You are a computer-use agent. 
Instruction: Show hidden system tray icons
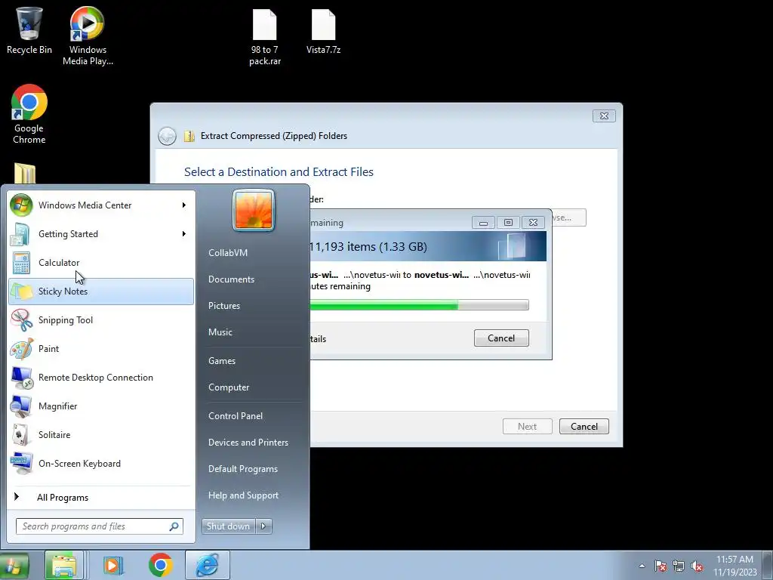pos(642,566)
